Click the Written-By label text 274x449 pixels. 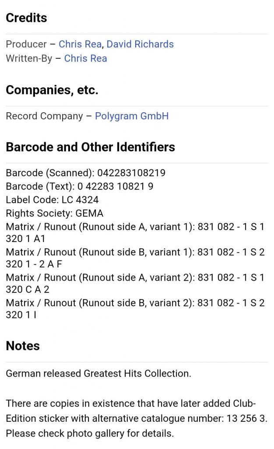tap(29, 58)
